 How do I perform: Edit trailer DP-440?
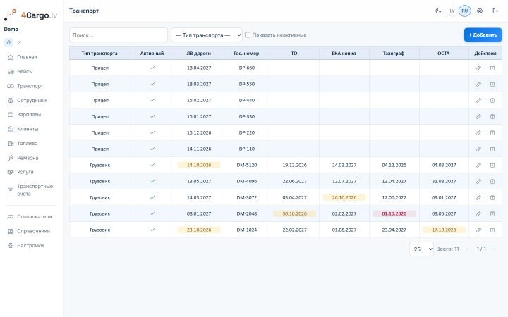coord(478,100)
